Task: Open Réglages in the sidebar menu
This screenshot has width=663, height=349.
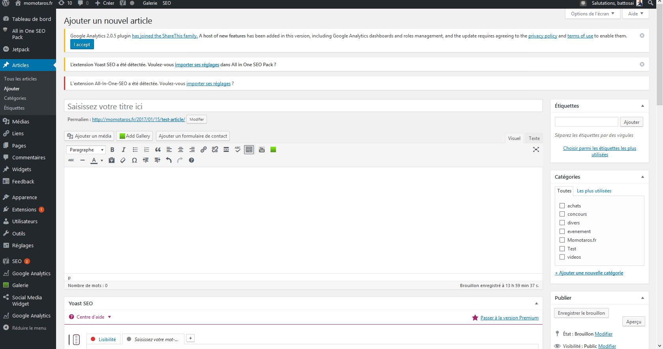Action: click(28, 246)
